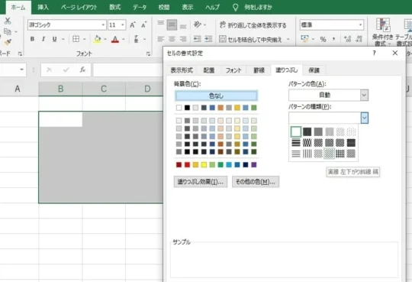Click the formula bar enter checkmark icon
412x282 pixels.
click(x=66, y=70)
